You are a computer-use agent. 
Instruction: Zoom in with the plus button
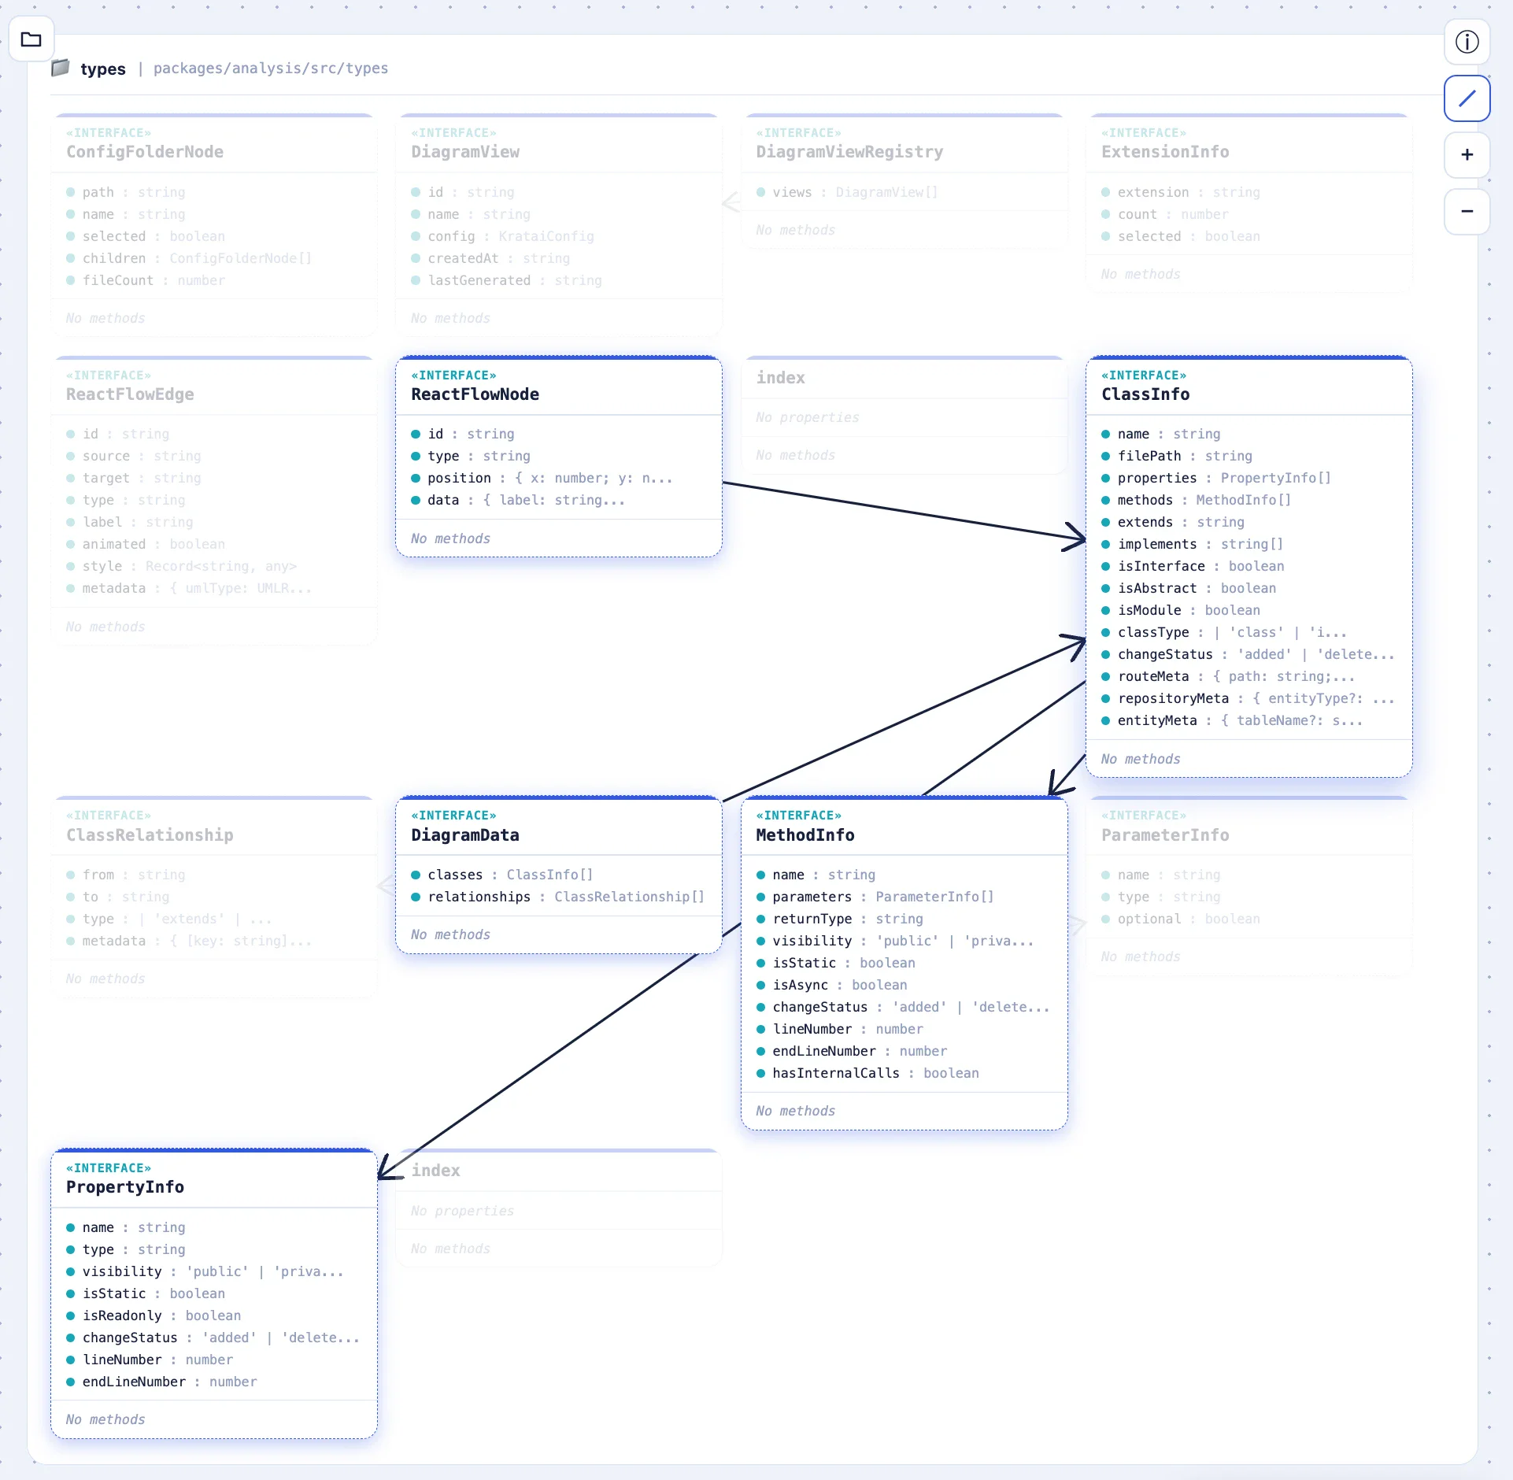1467,155
